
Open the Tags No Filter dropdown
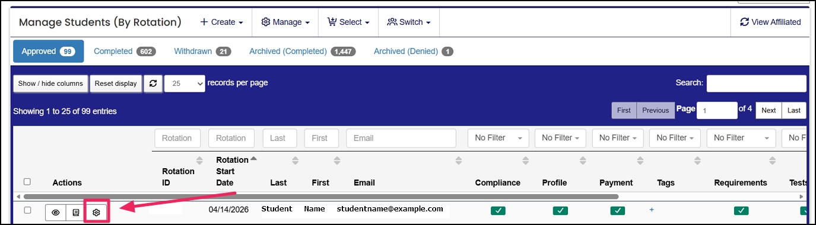(x=675, y=138)
